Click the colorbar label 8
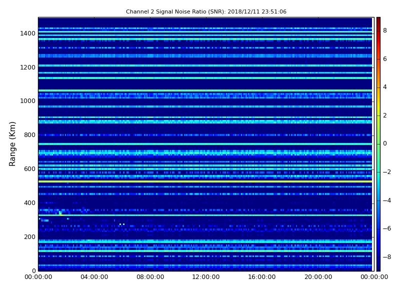400x300 pixels. pos(385,30)
